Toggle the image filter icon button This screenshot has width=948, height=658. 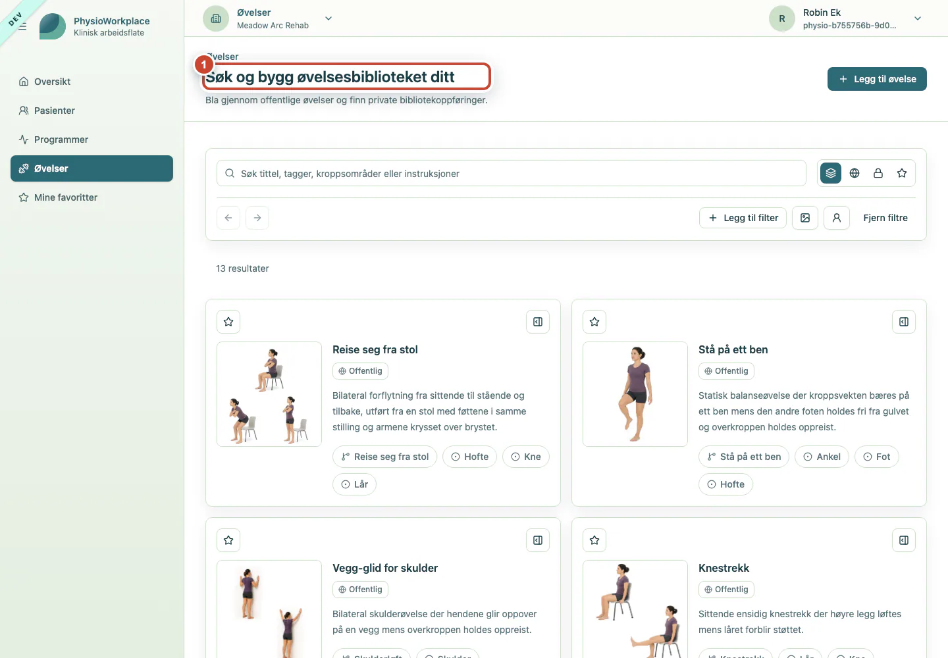pyautogui.click(x=805, y=218)
